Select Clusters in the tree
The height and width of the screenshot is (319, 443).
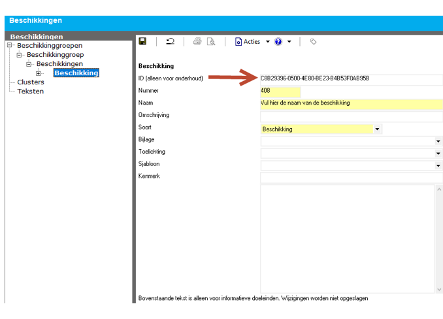31,82
